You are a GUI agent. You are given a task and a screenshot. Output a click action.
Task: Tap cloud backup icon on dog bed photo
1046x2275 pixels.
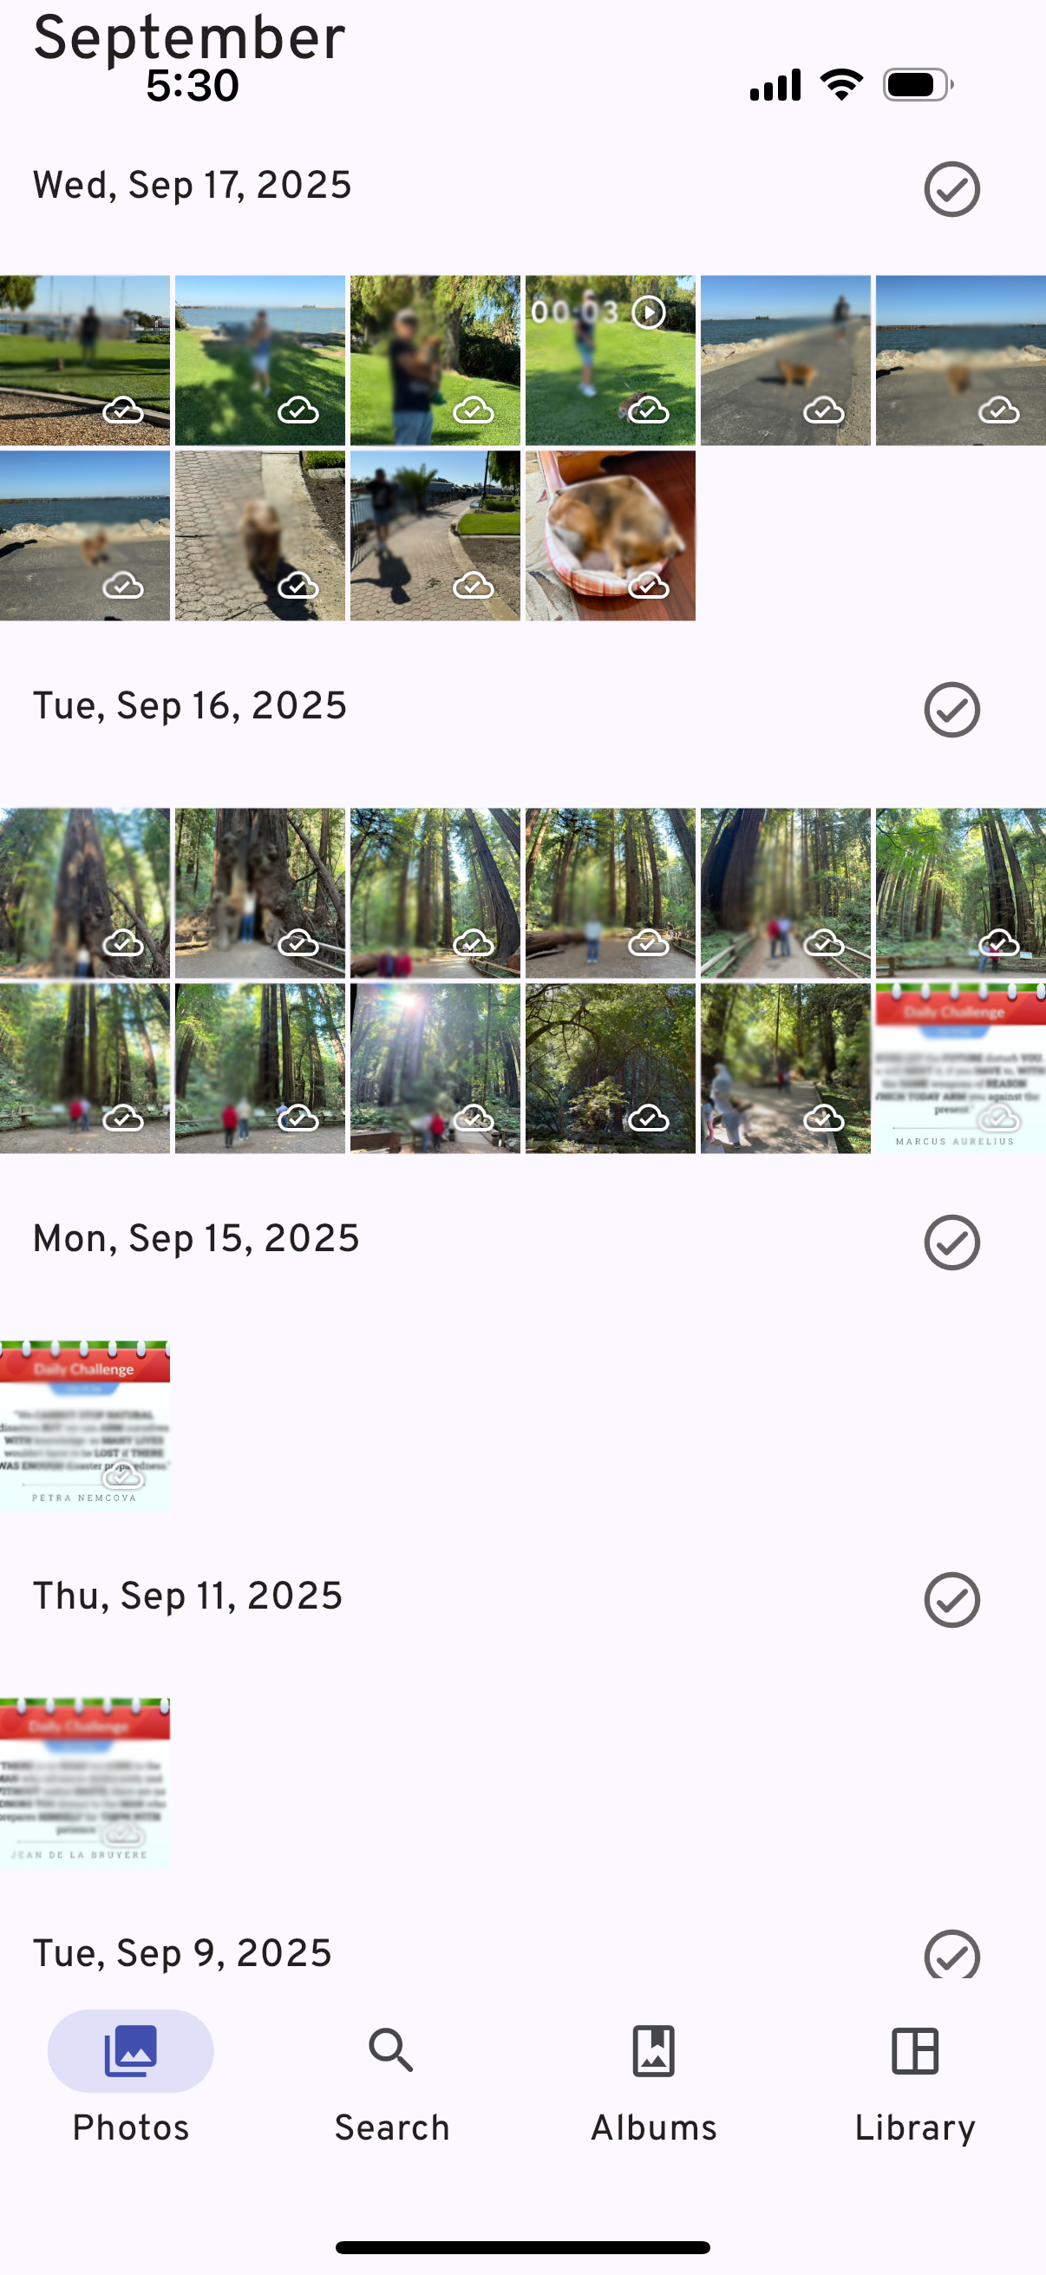coord(649,586)
